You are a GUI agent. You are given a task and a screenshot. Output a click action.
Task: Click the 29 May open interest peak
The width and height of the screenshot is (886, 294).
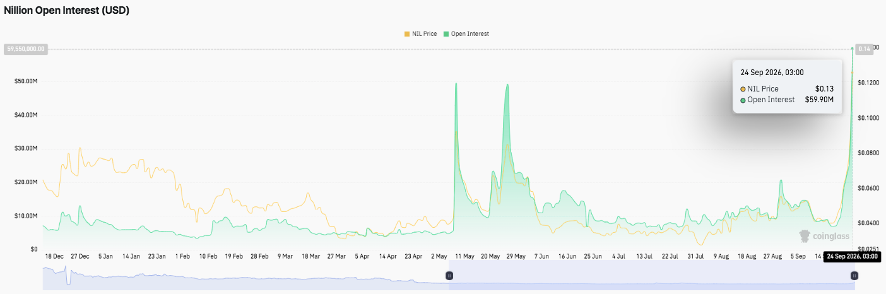click(507, 85)
